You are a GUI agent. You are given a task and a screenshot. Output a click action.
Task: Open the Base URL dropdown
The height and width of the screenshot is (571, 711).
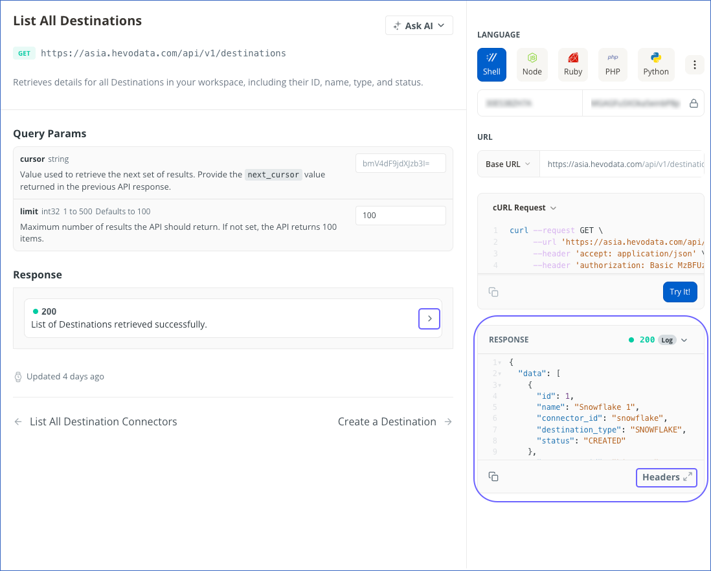point(508,164)
